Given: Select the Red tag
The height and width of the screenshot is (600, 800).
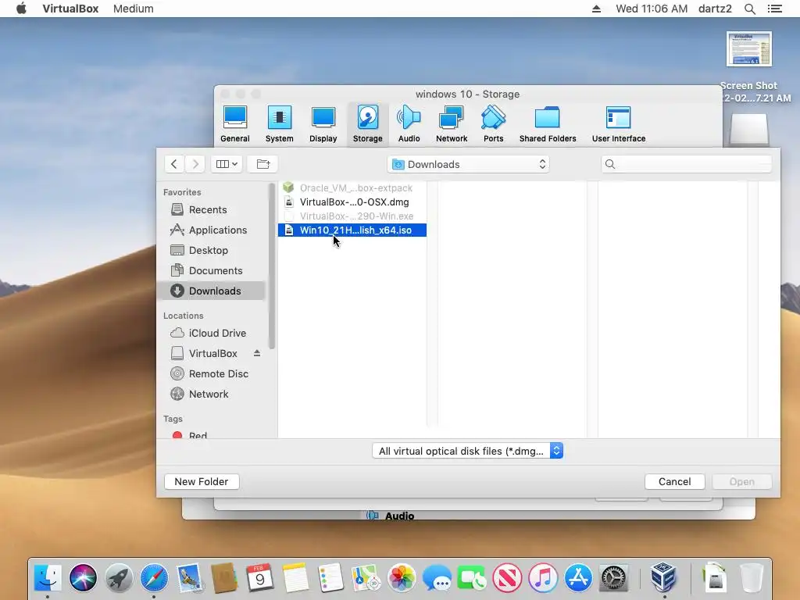Looking at the screenshot, I should pos(198,434).
